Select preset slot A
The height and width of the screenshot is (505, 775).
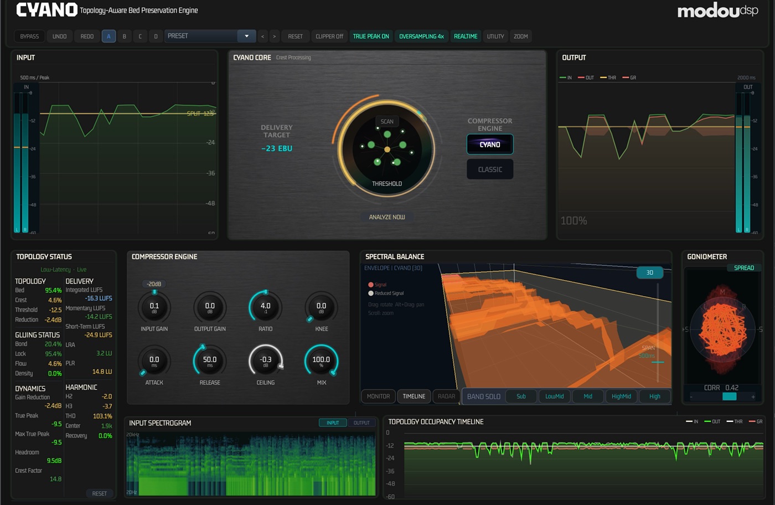point(108,37)
